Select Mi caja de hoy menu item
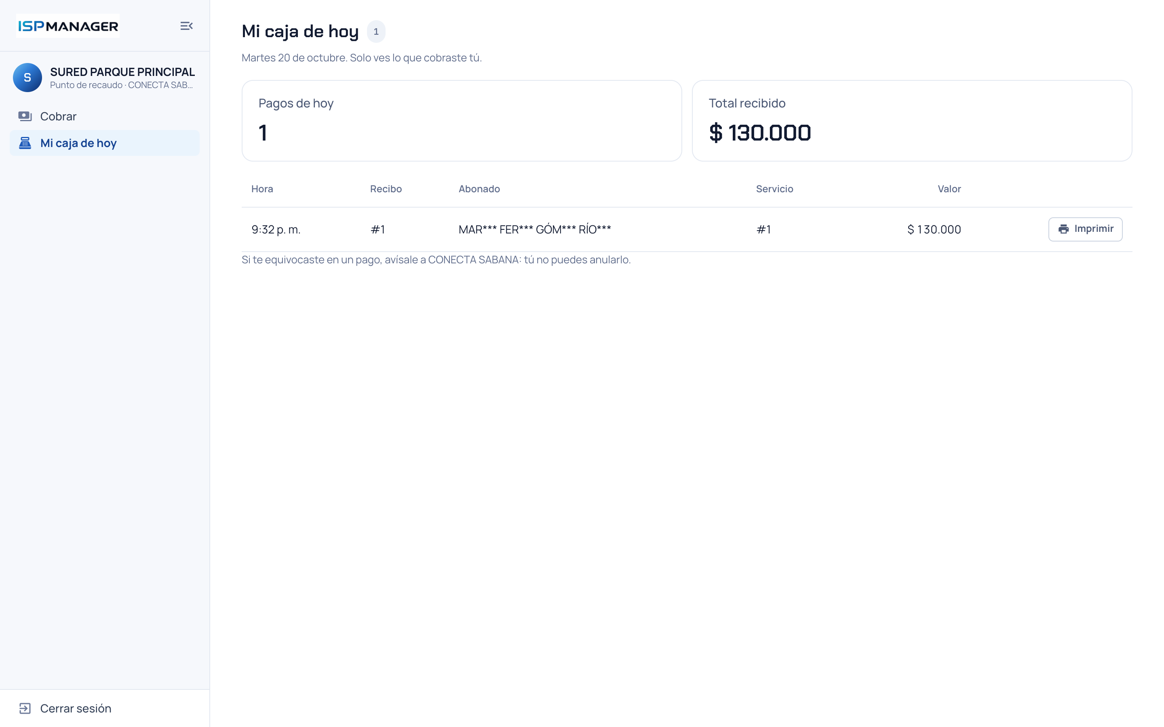 point(104,143)
